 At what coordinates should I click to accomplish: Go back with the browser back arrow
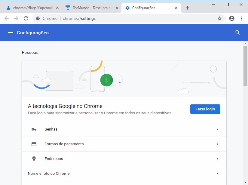(7, 18)
